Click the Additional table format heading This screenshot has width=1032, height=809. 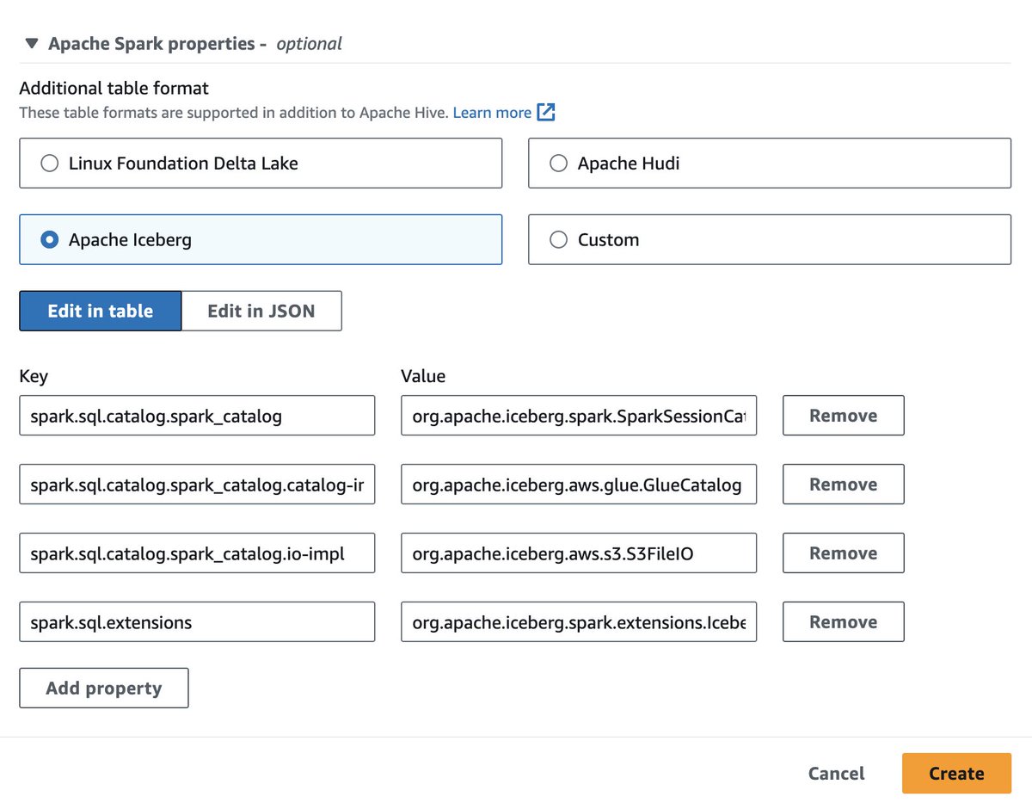114,88
